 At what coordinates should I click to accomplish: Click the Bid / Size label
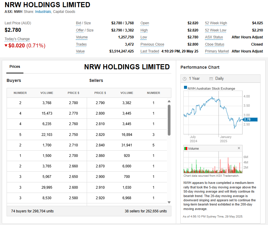83,23
